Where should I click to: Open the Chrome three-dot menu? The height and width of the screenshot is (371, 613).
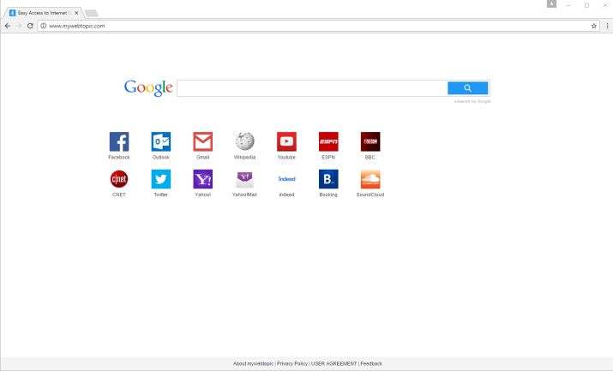pos(607,26)
